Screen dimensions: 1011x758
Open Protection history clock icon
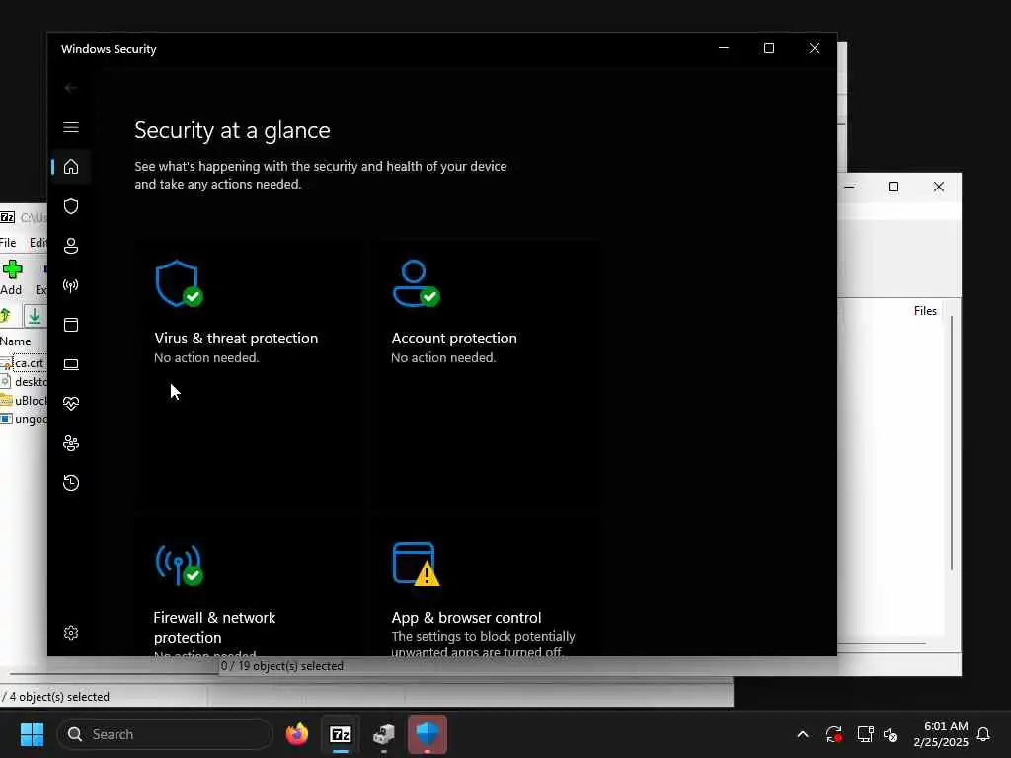pyautogui.click(x=71, y=483)
